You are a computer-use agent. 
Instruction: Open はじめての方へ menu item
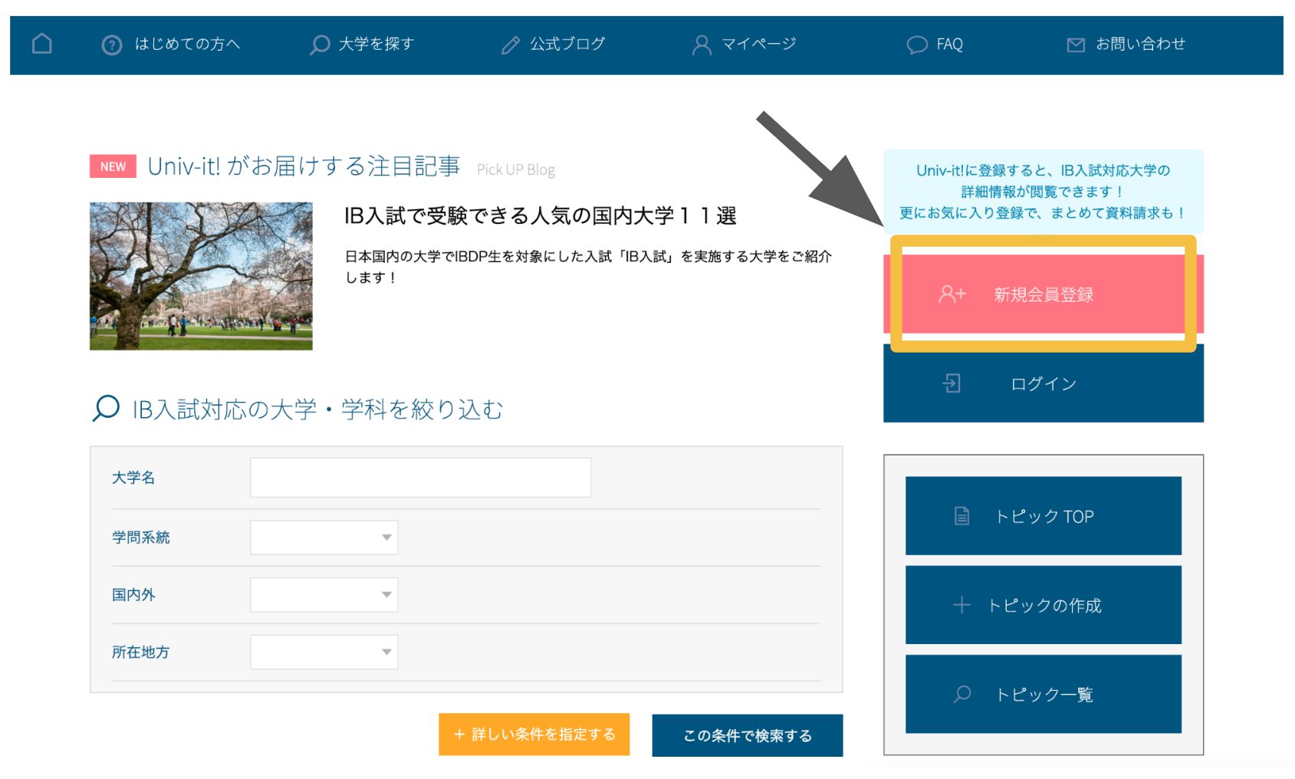pos(187,44)
